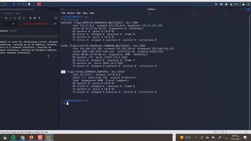Open the Kali application menu dropdown arrow
Viewport: 251px width, 141px height.
pos(4,4)
